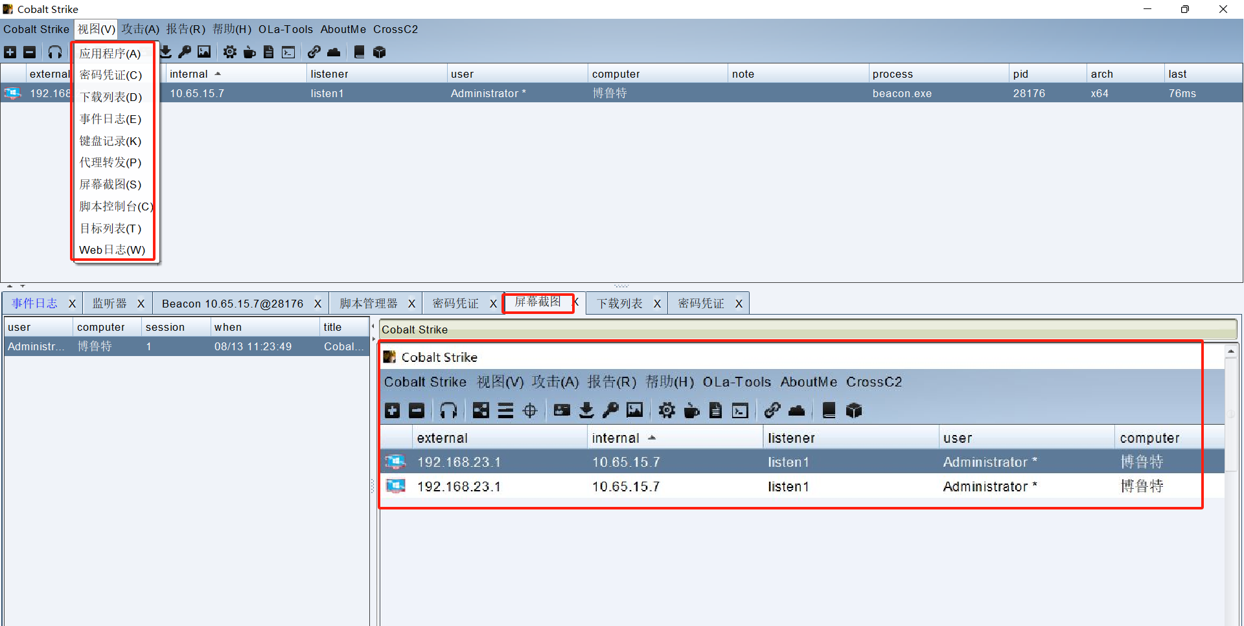
Task: Sort beacons by the listener column header
Action: [x=376, y=74]
